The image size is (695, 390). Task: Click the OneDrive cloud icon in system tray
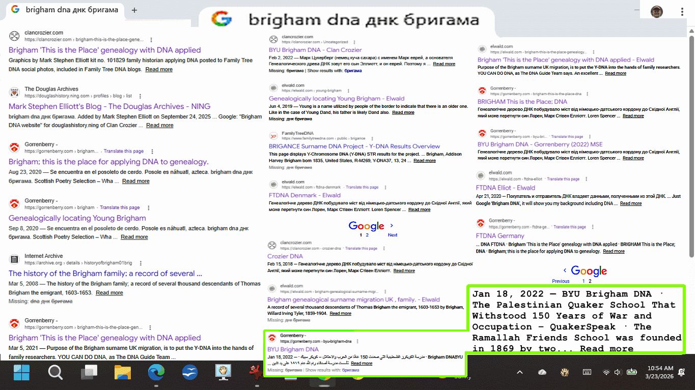(542, 372)
